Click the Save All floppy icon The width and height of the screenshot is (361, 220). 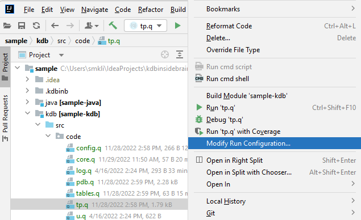(x=22, y=26)
